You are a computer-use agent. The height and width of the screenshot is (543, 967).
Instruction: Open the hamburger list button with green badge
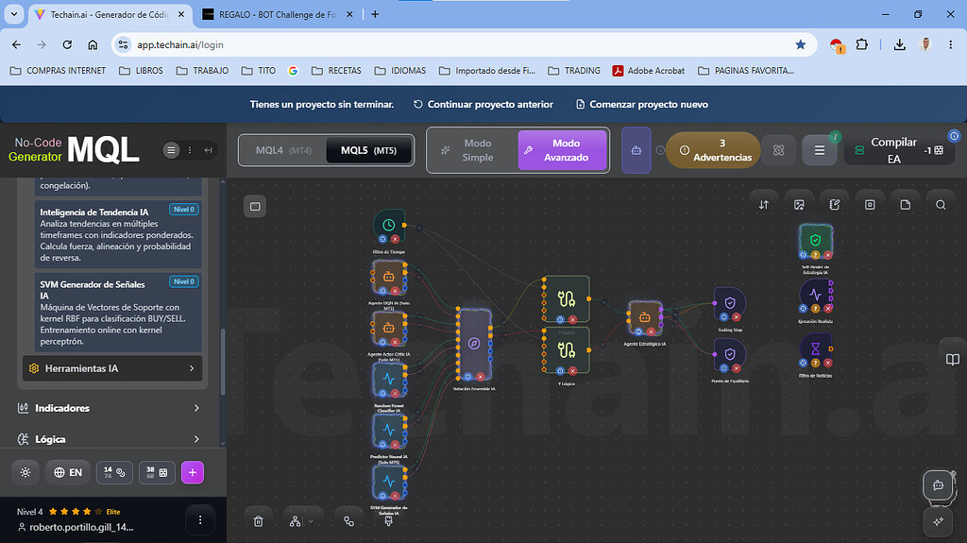(x=820, y=150)
